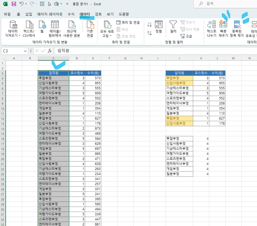The image size is (257, 226).
Task: Click the Sort ascending icon
Action: pos(149,25)
